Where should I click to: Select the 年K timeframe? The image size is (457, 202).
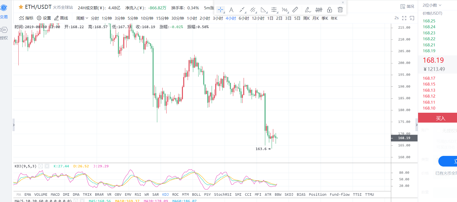point(334,18)
